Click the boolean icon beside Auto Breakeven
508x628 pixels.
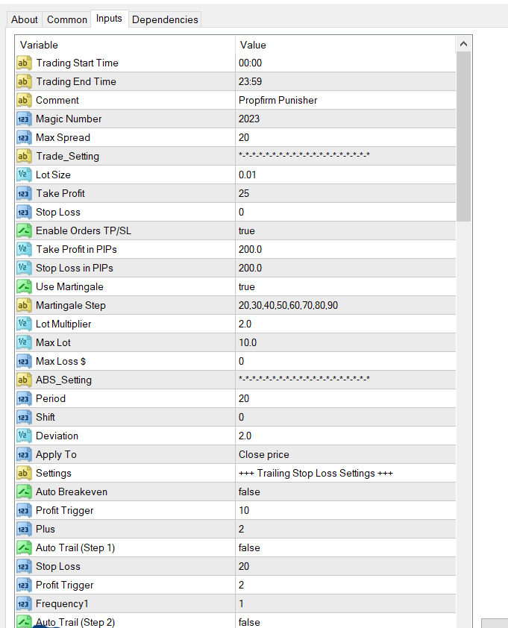(x=24, y=492)
